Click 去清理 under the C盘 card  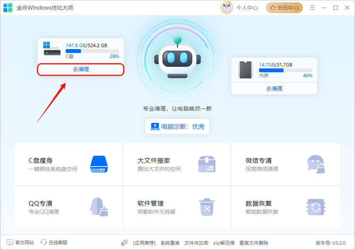pyautogui.click(x=81, y=69)
